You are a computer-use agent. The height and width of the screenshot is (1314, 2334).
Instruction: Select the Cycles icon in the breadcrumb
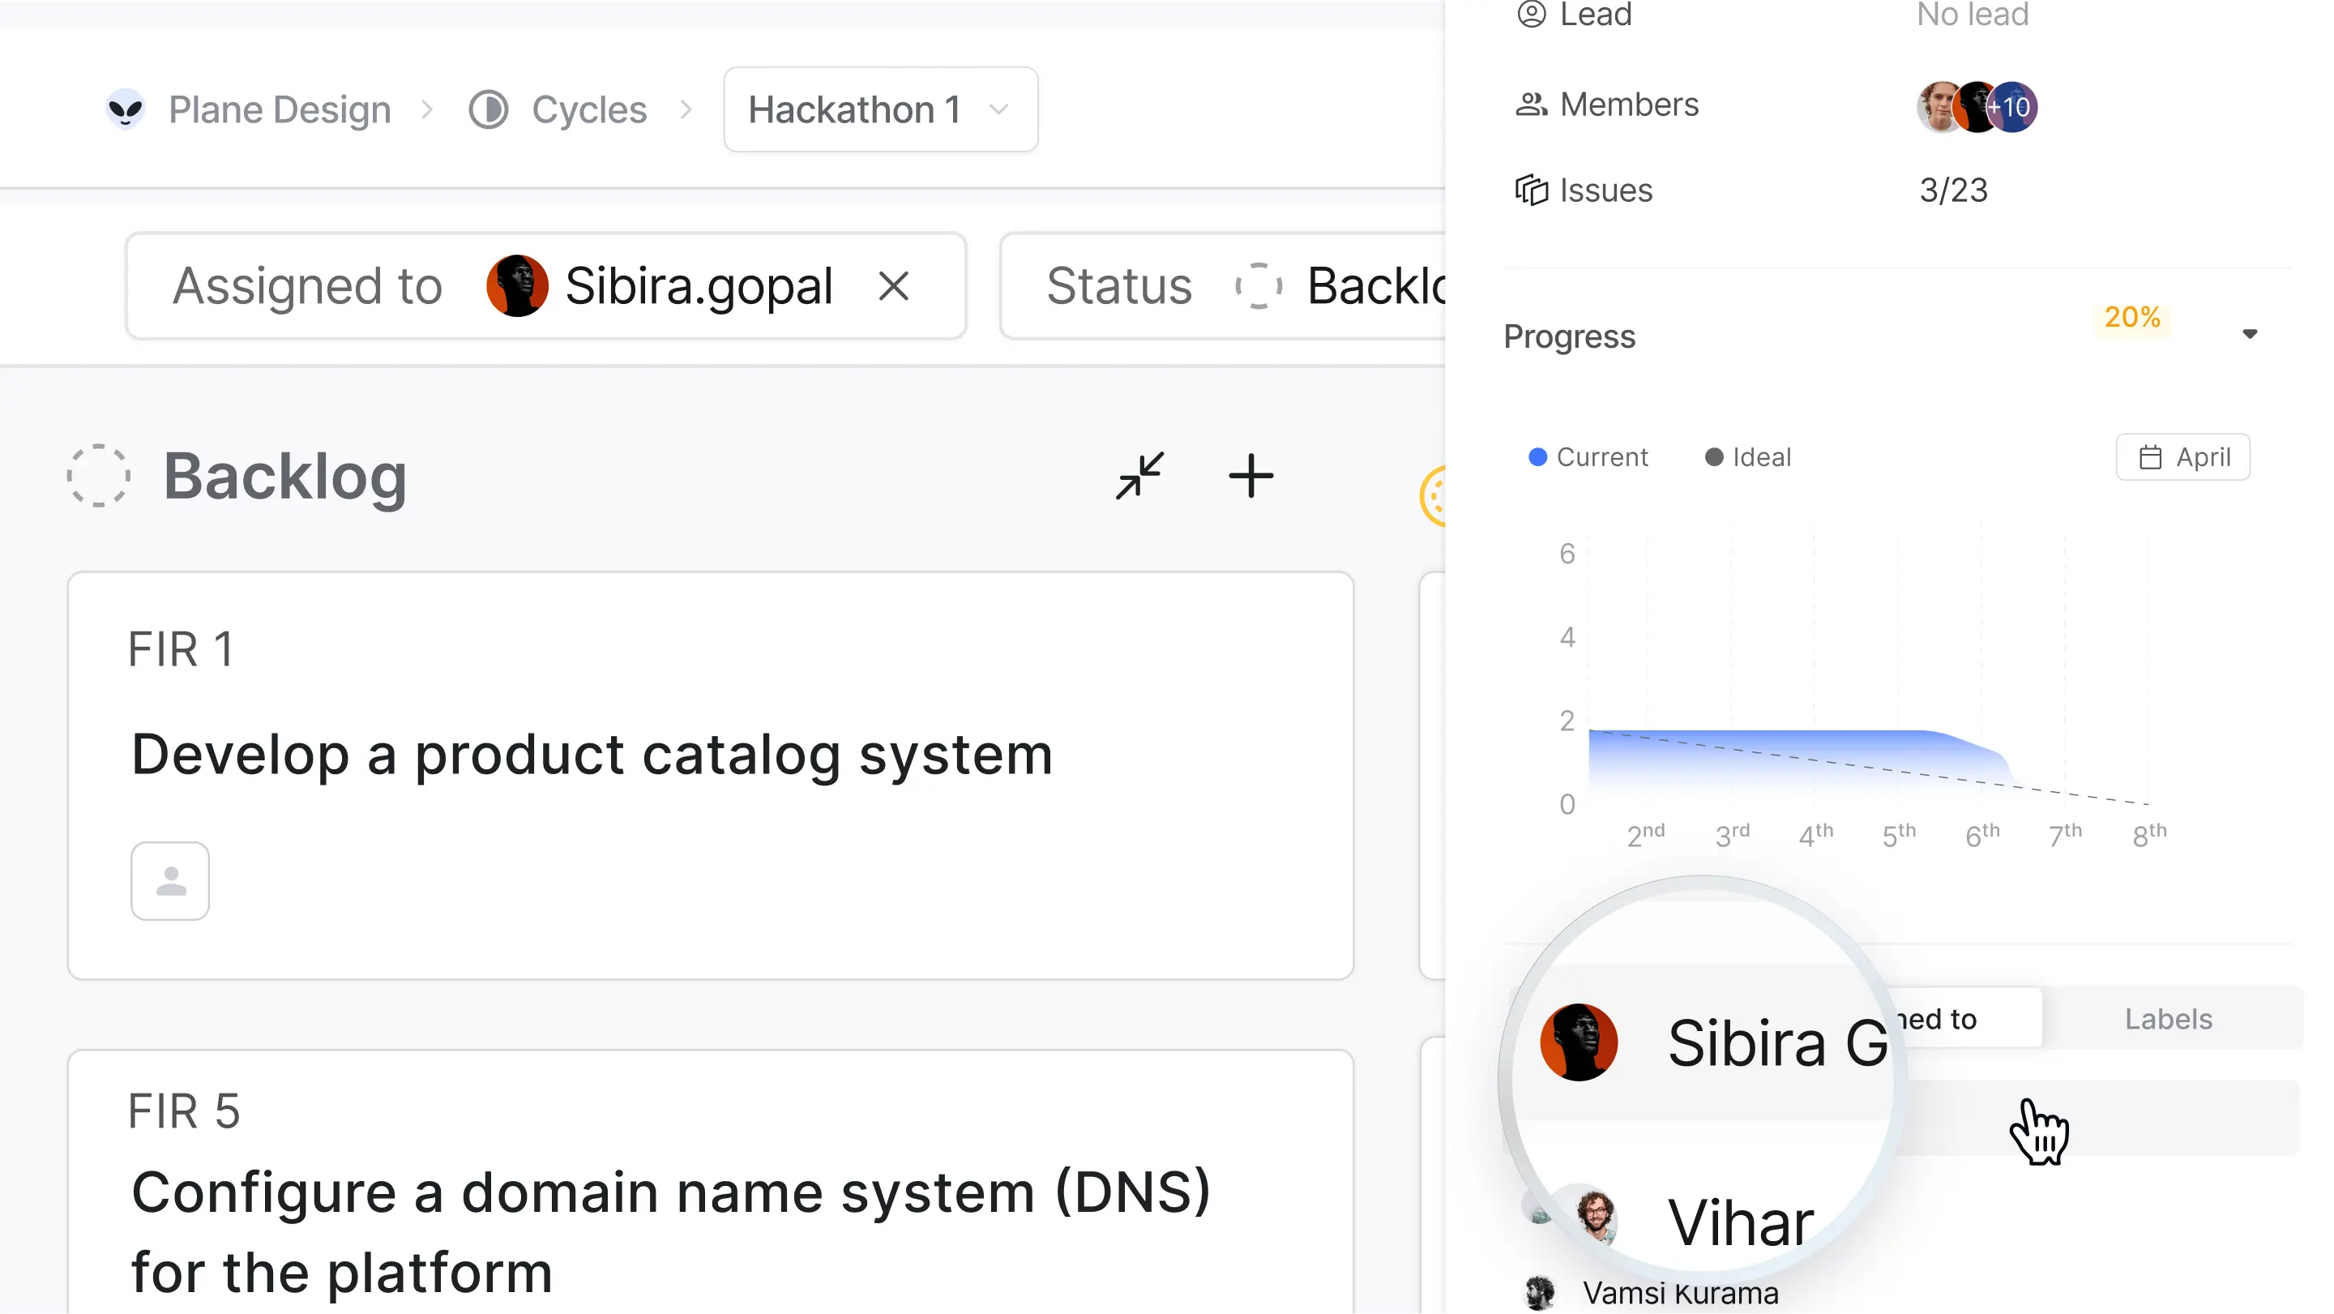click(489, 109)
